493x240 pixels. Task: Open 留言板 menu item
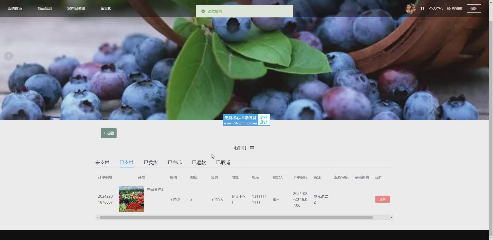pos(106,8)
